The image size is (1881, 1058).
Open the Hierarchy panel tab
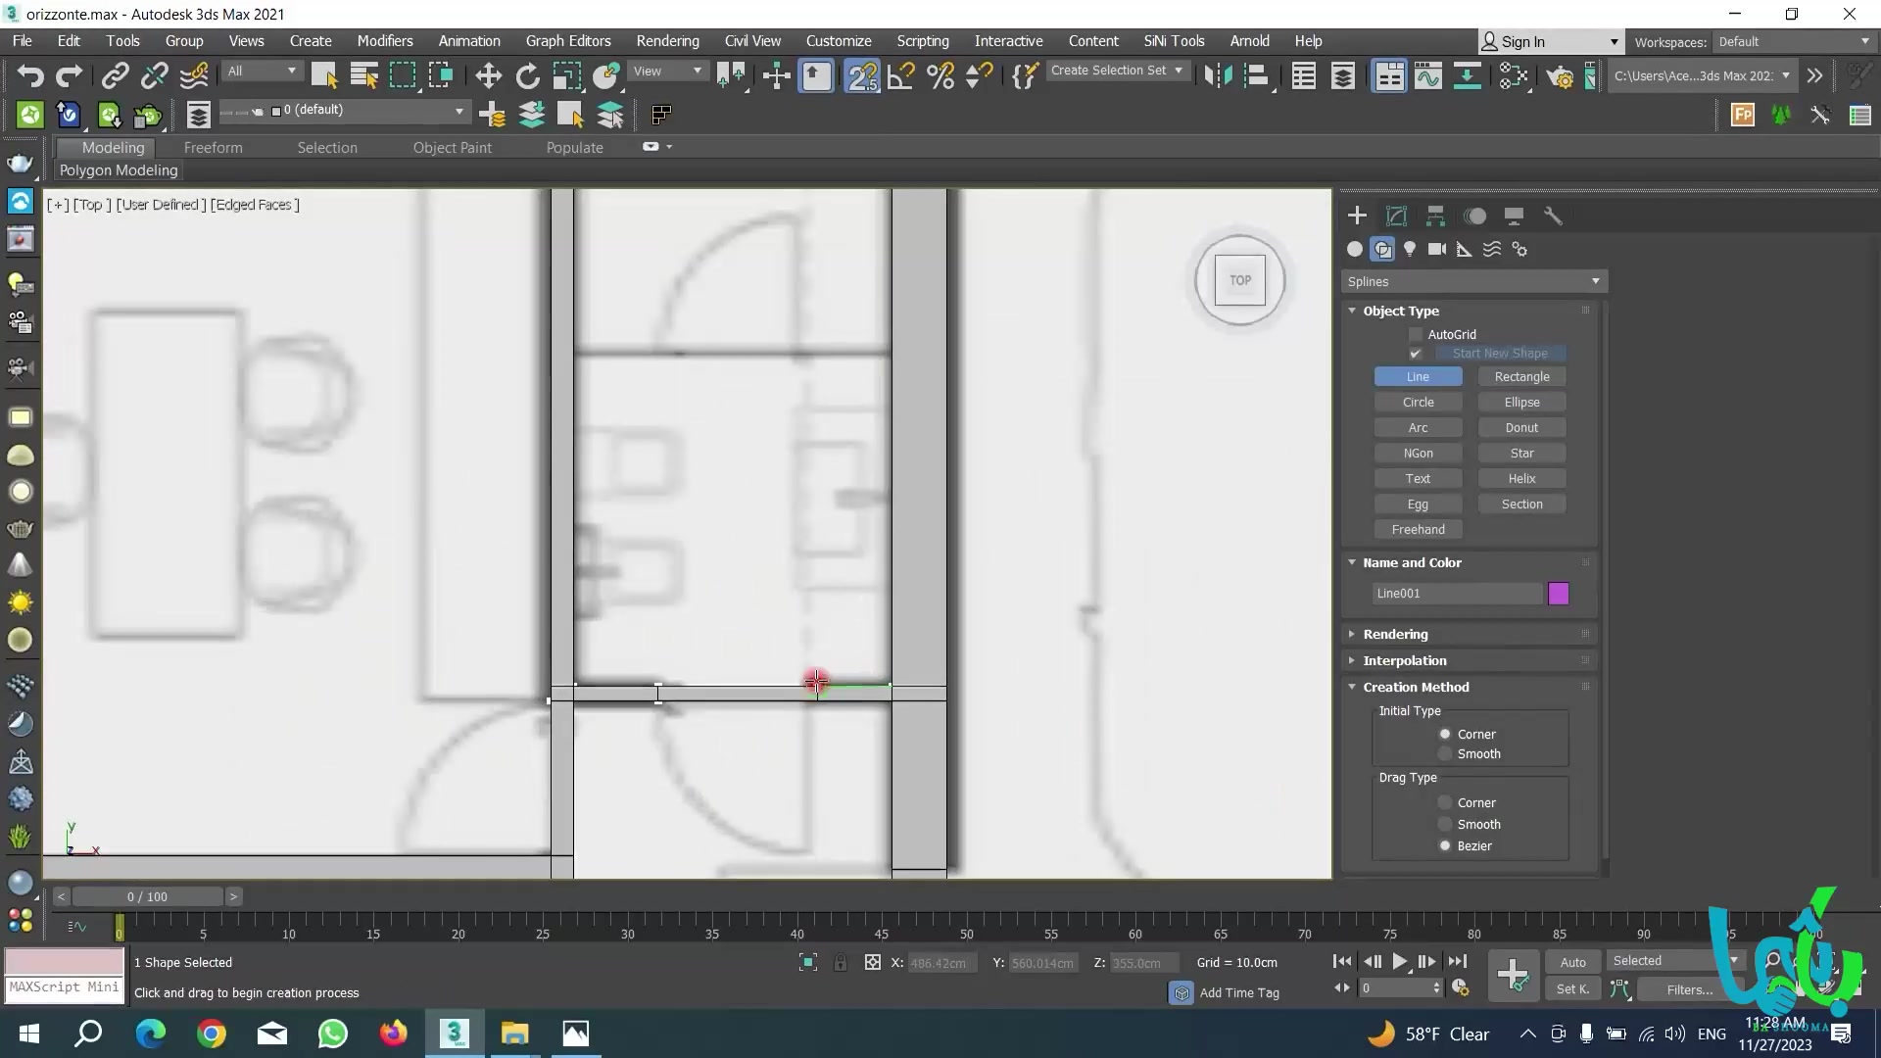[1435, 216]
